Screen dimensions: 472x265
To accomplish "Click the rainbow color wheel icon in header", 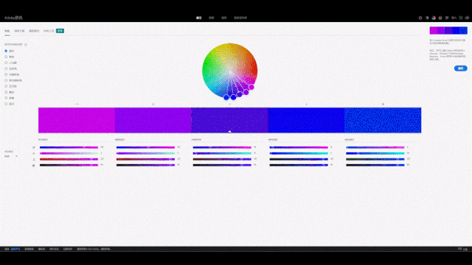I will point(434,18).
